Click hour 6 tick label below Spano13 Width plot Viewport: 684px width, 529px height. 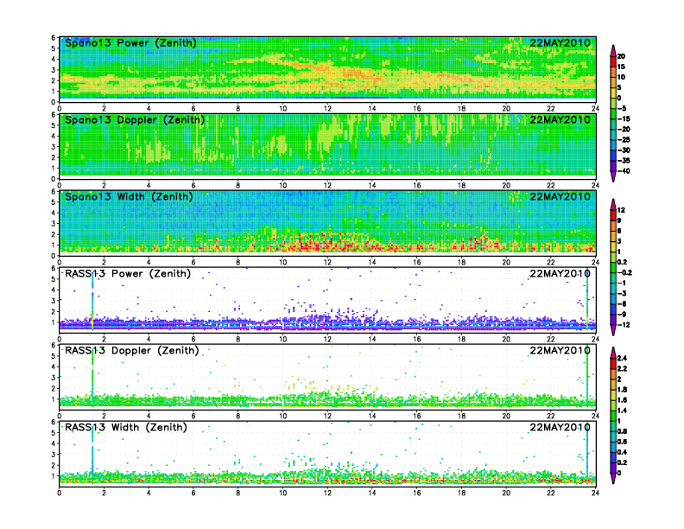click(x=193, y=262)
